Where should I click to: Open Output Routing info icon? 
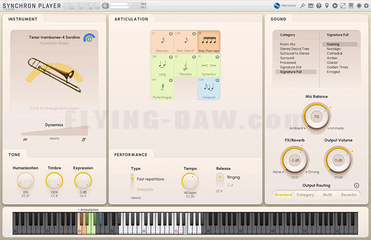click(x=356, y=186)
